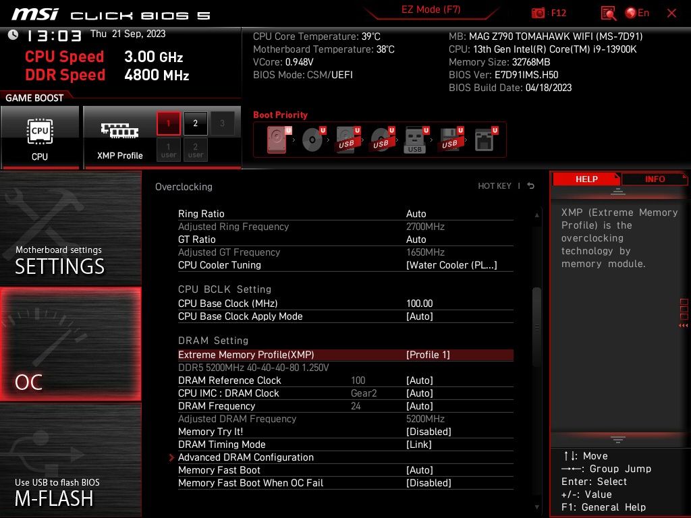Open DRAM Reference Clock [Auto] dropdown
Image resolution: width=691 pixels, height=518 pixels.
tap(420, 380)
